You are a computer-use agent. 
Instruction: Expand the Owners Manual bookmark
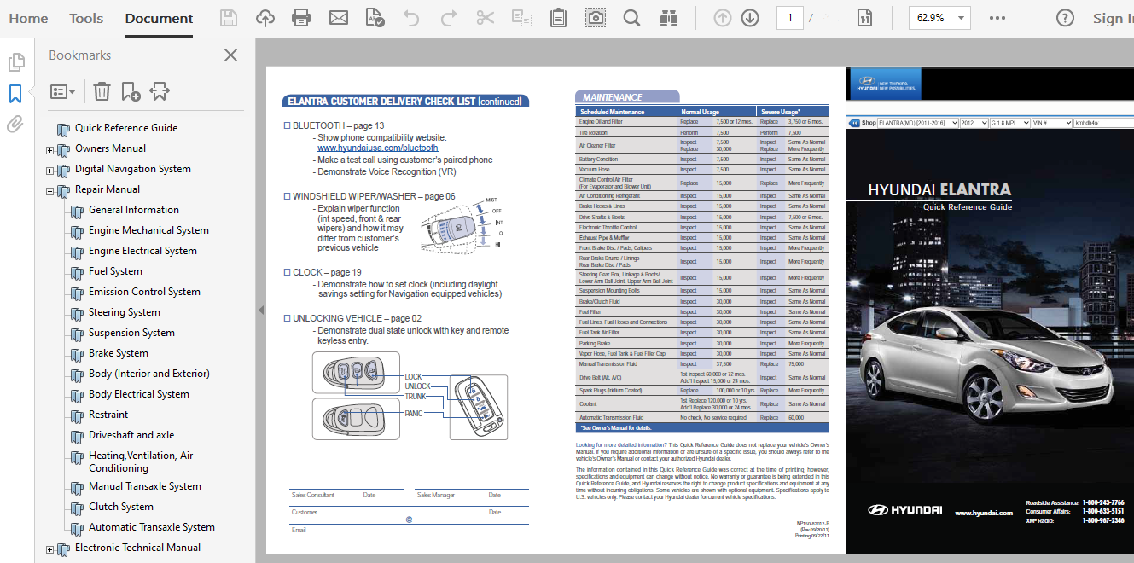pyautogui.click(x=50, y=149)
